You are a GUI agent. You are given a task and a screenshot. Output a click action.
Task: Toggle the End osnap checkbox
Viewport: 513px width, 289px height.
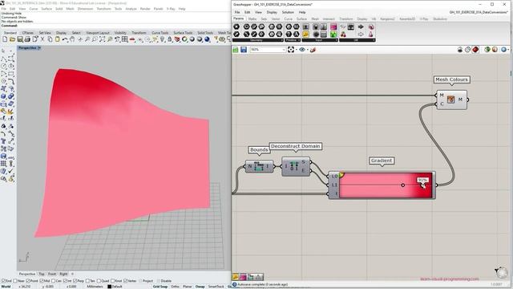[x=3, y=281]
